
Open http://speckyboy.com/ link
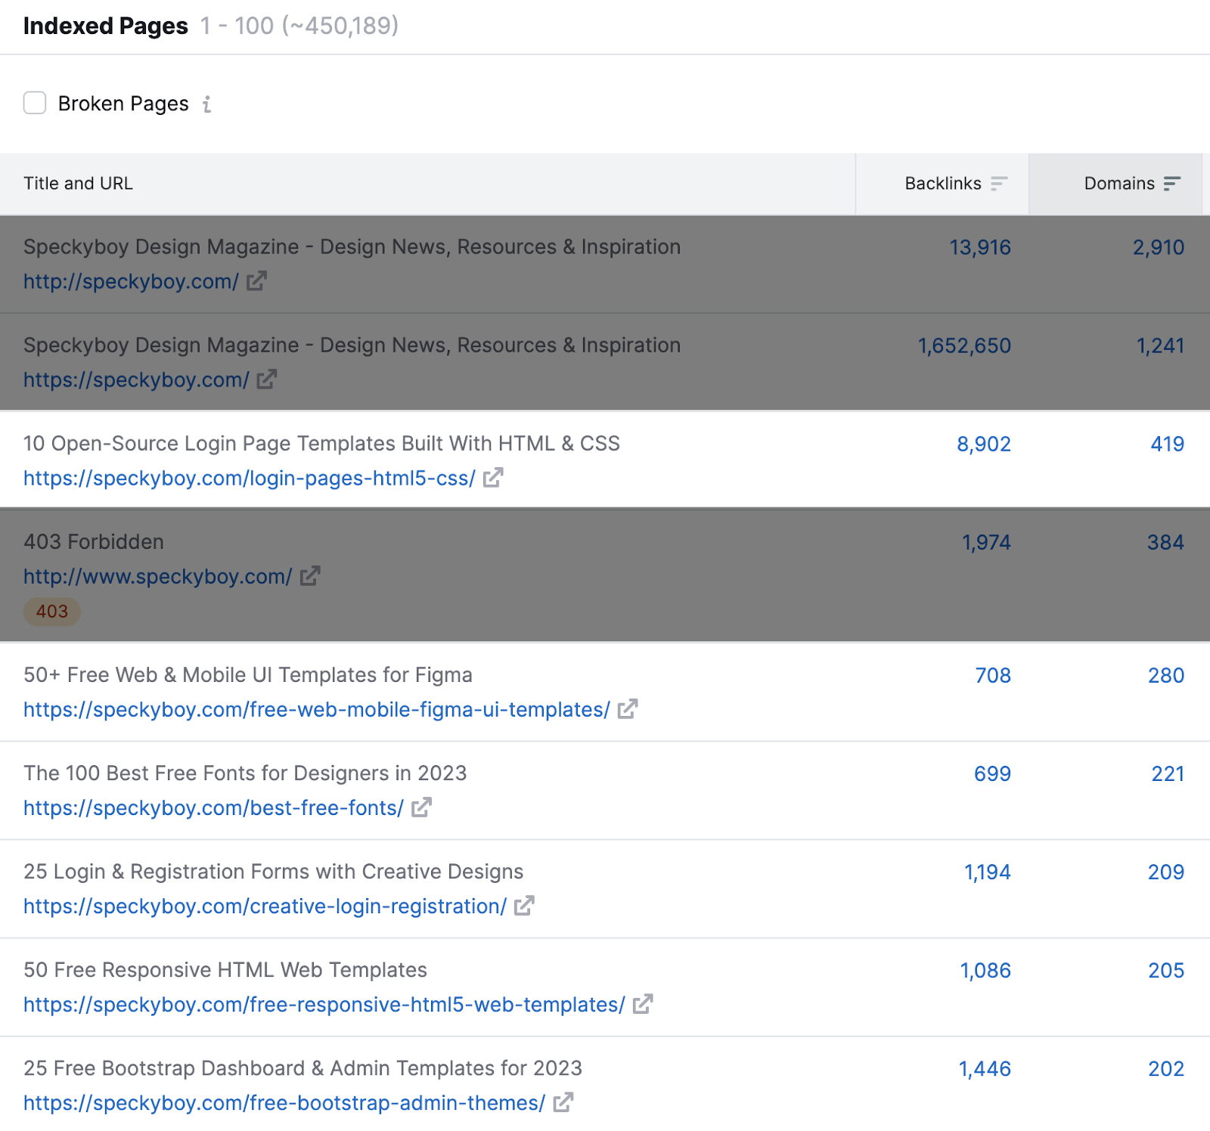[131, 281]
